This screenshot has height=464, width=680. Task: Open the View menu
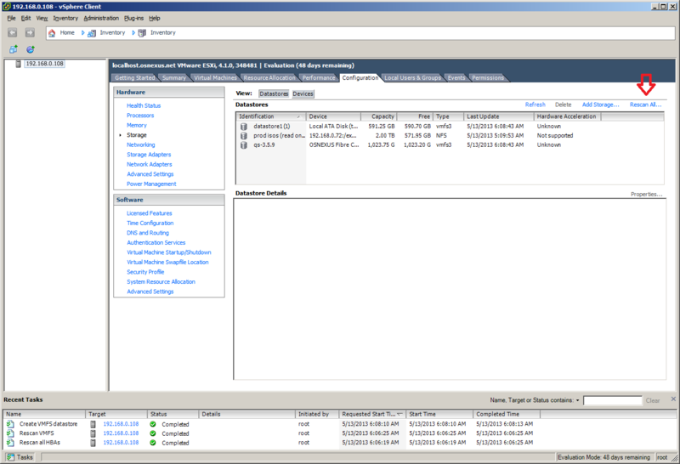point(42,18)
